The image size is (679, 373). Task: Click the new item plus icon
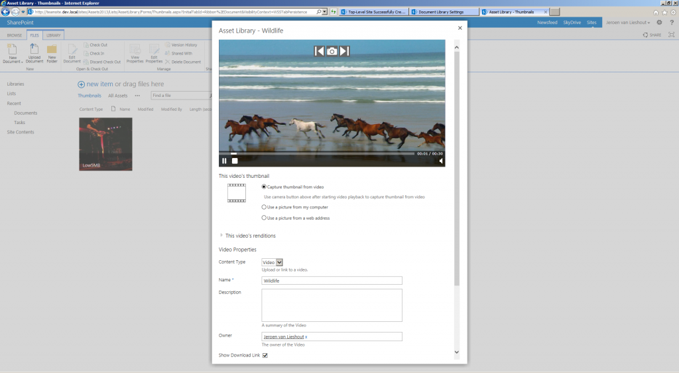(x=81, y=84)
